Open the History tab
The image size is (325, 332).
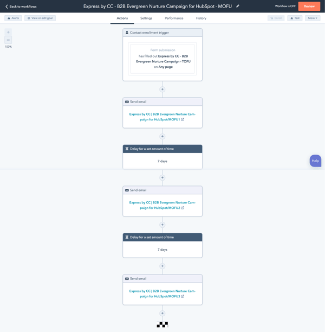(201, 18)
